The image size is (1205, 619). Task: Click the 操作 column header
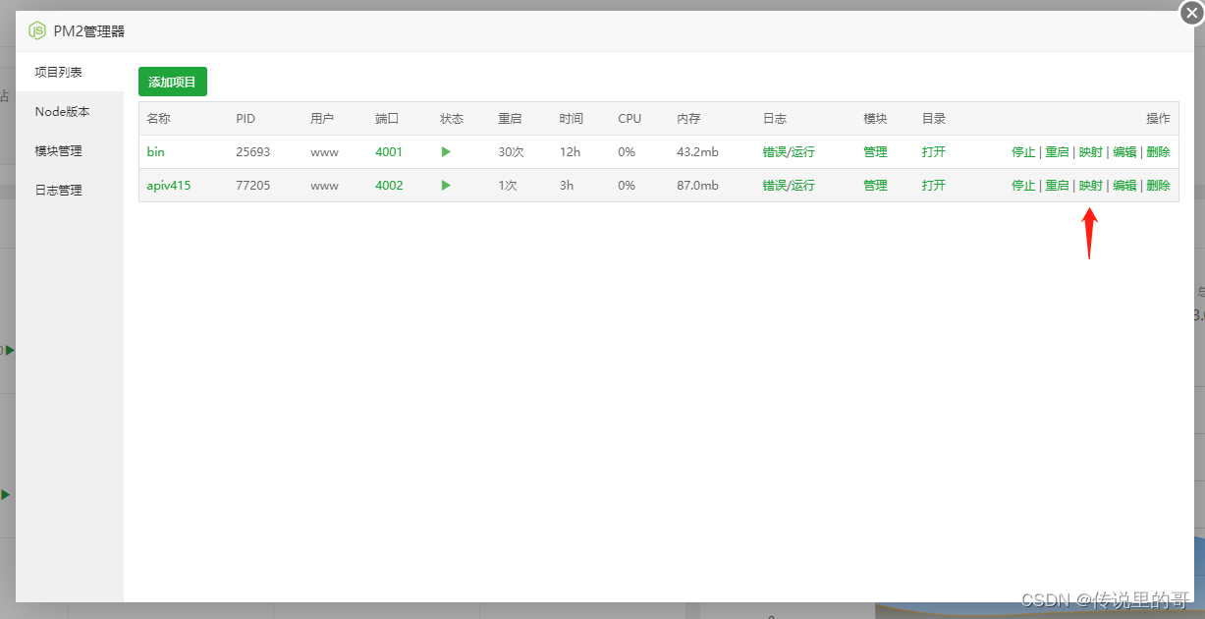click(1158, 119)
